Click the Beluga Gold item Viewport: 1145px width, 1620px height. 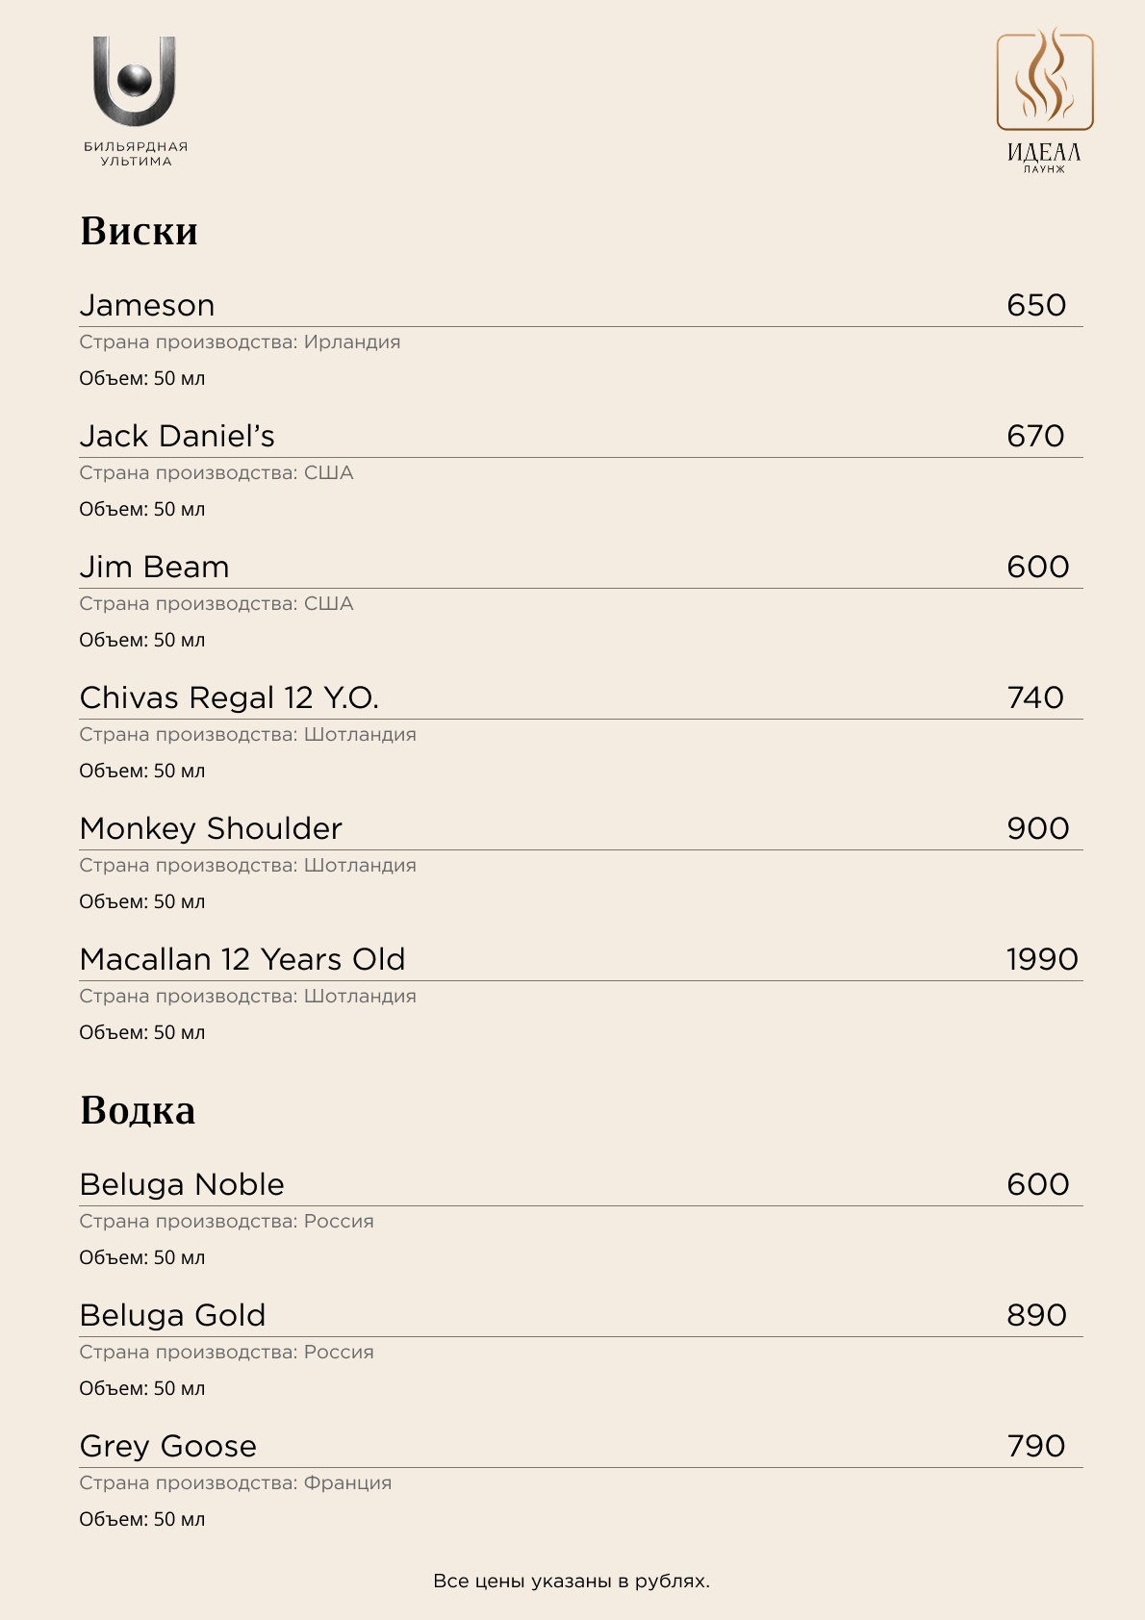click(172, 1315)
